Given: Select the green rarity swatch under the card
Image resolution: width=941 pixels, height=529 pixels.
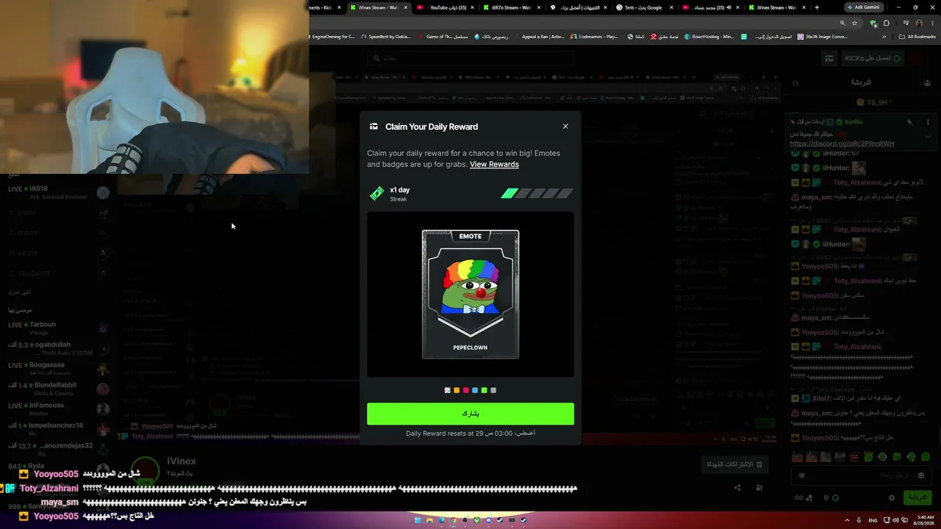Looking at the screenshot, I should point(484,390).
